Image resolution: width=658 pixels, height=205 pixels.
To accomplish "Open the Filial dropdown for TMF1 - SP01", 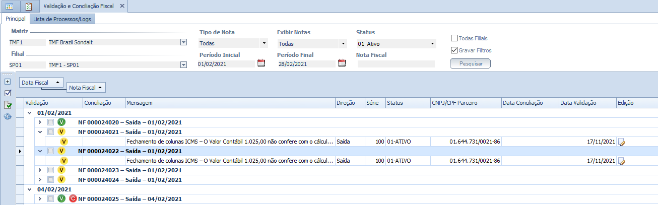I will 183,64.
